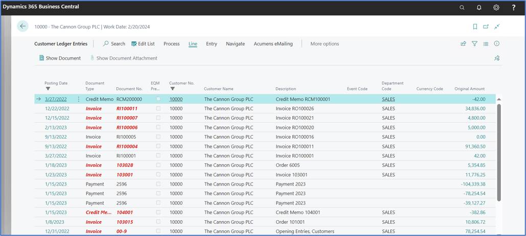Open the FactBox information icon
The image size is (526, 236).
click(497, 43)
